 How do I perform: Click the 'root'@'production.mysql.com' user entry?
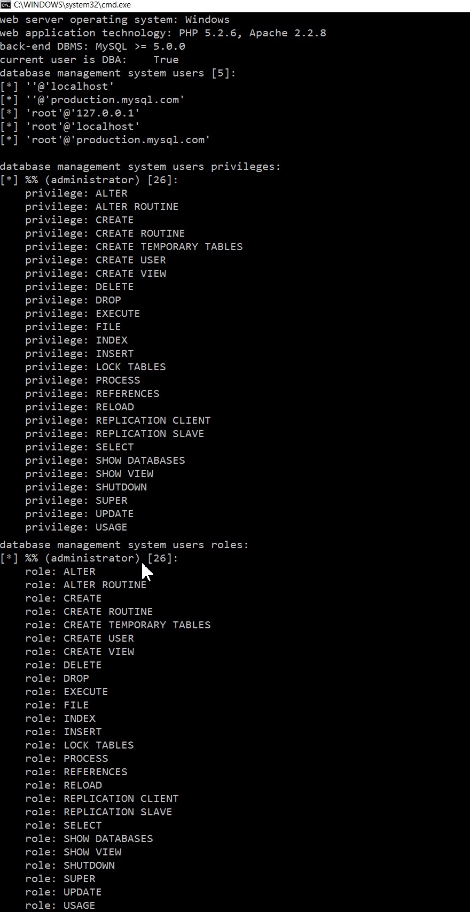117,140
